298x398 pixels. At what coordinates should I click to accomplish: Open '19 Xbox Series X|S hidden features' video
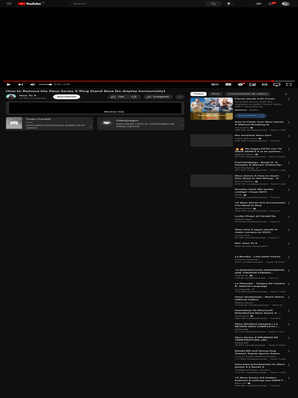pyautogui.click(x=260, y=379)
